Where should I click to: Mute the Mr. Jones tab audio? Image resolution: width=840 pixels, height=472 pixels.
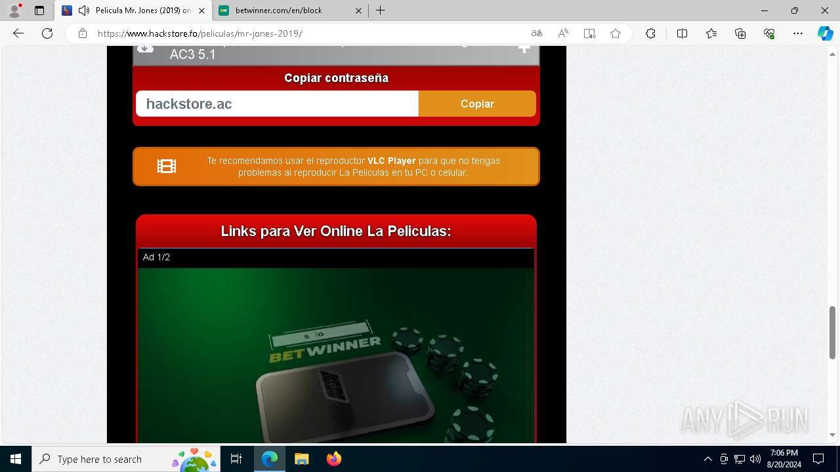pyautogui.click(x=84, y=10)
